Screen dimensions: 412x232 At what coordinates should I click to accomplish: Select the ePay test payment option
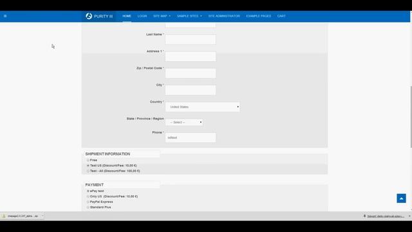[88, 191]
